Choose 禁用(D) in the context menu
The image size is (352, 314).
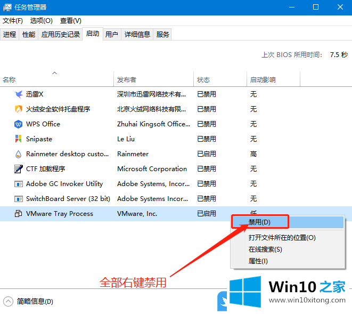[288, 222]
